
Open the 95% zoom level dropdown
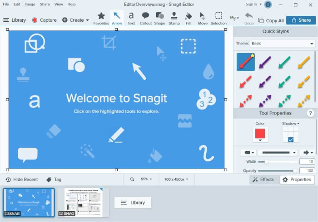pyautogui.click(x=146, y=179)
